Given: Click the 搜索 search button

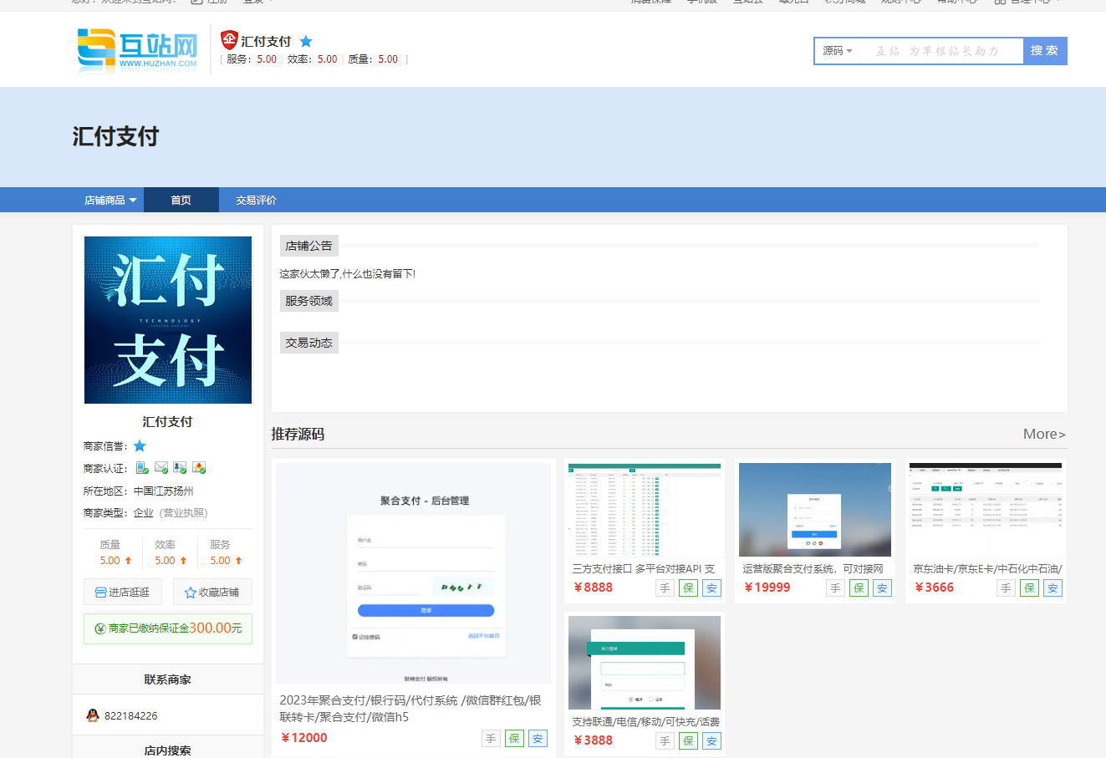Looking at the screenshot, I should click(1044, 51).
